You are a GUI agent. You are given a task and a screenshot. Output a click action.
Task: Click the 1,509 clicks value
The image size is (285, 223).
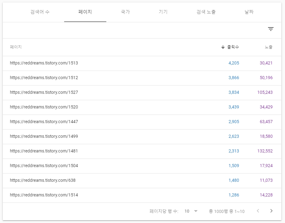(x=234, y=166)
